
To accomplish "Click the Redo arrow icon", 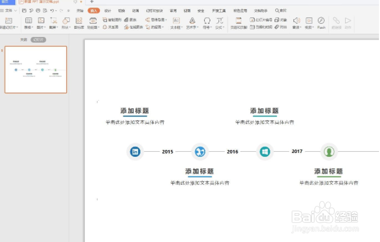I will point(61,10).
